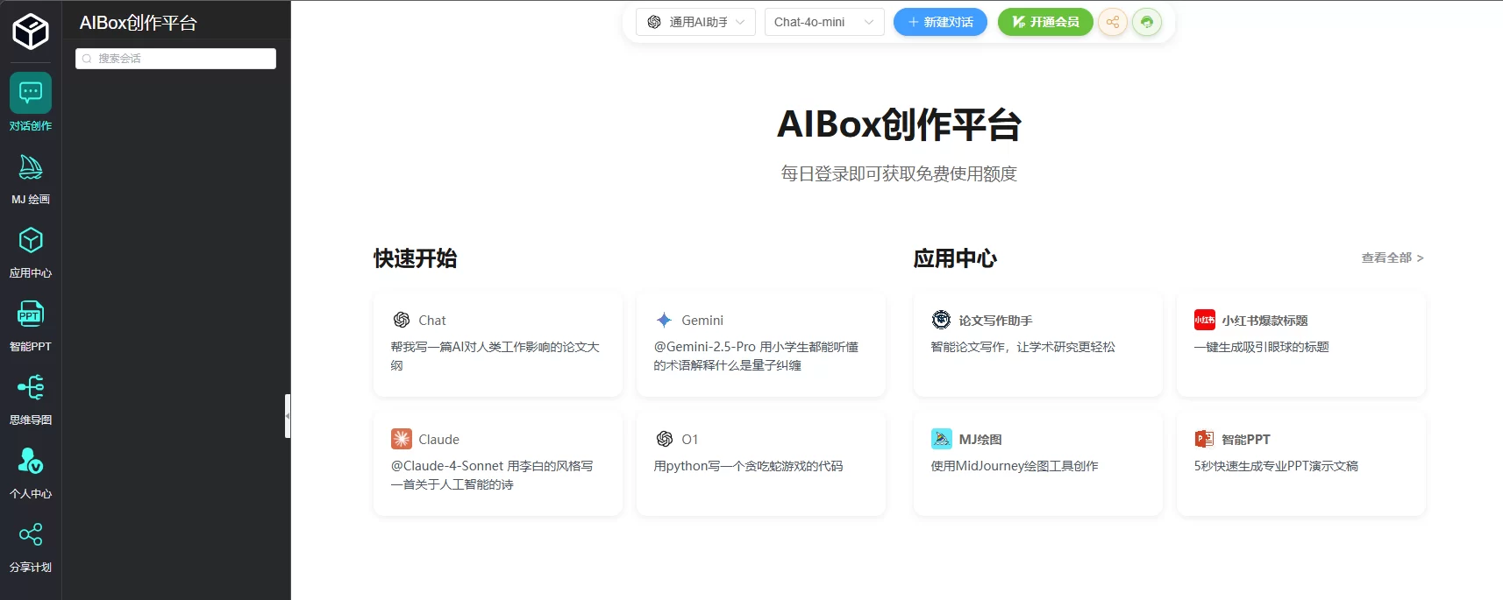The width and height of the screenshot is (1503, 600).
Task: Choose the Gemini quick start card
Action: (x=761, y=342)
